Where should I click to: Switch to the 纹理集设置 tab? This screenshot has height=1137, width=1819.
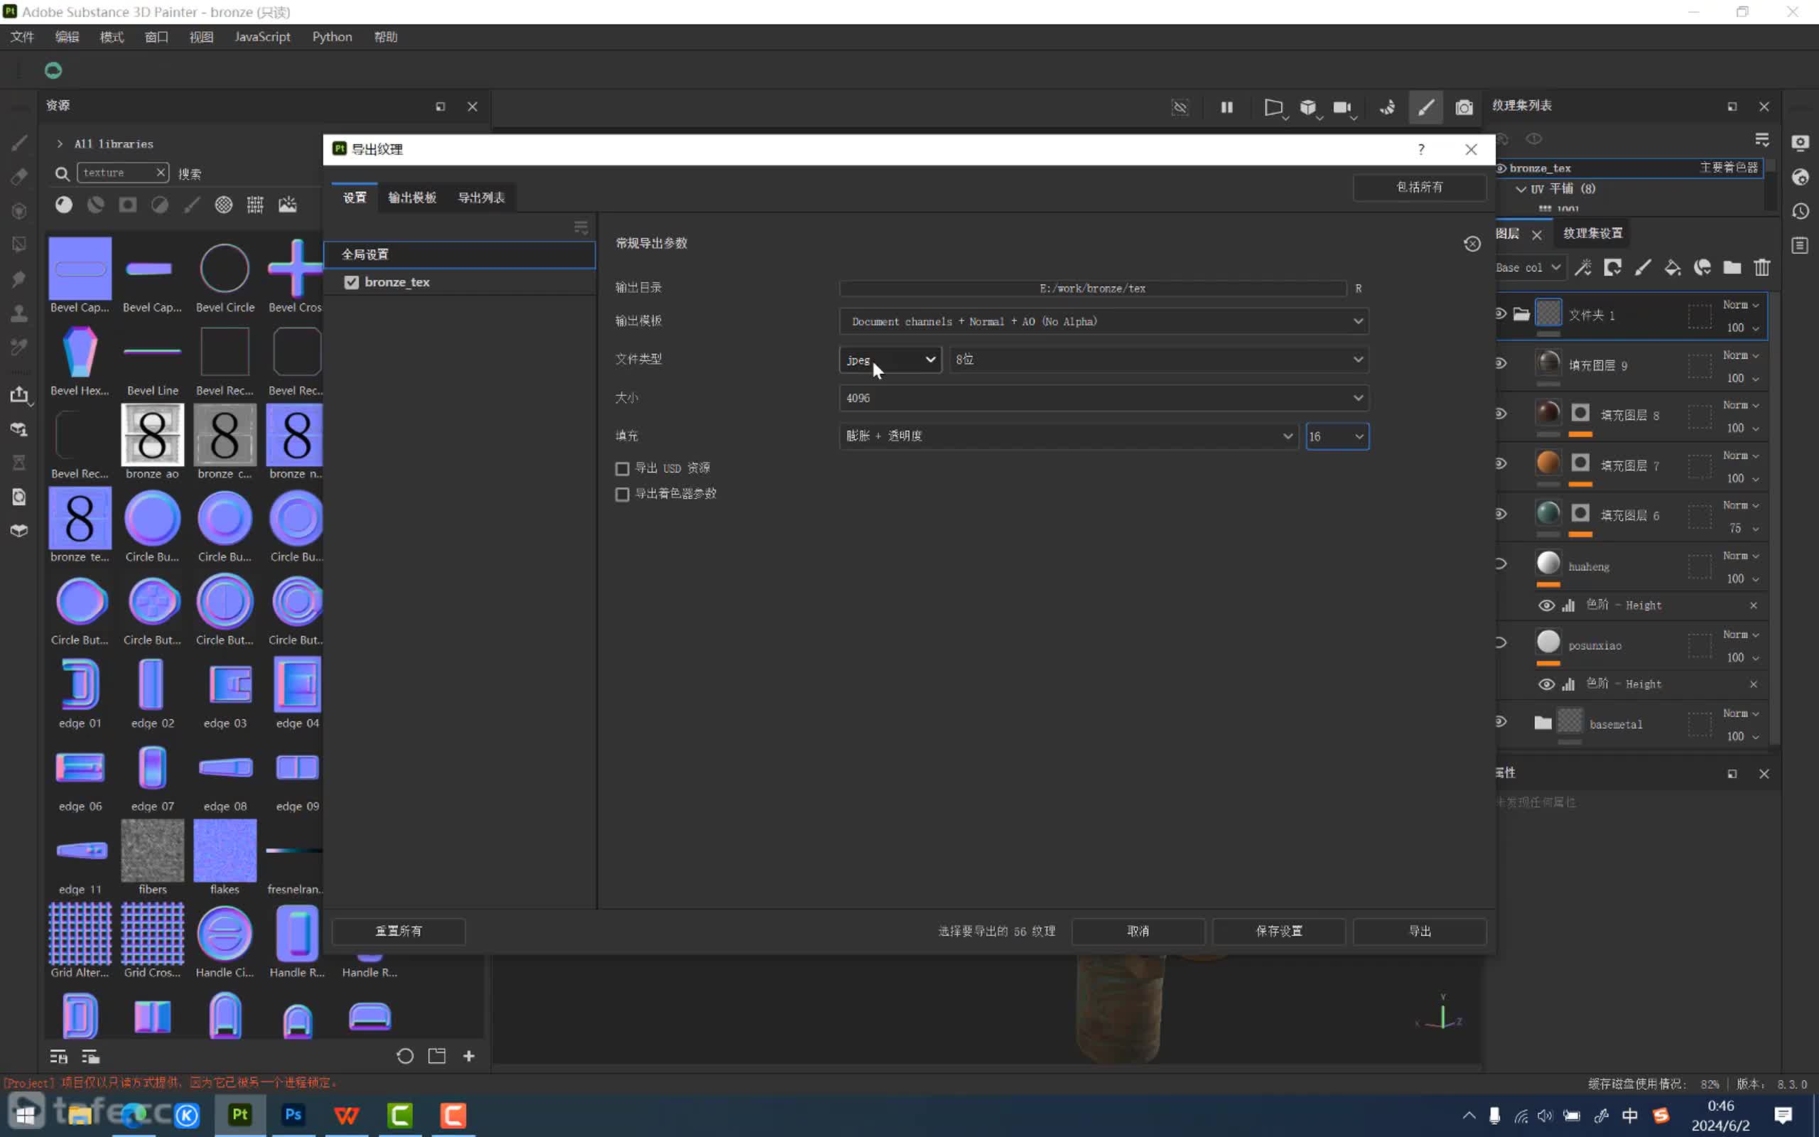(x=1593, y=233)
